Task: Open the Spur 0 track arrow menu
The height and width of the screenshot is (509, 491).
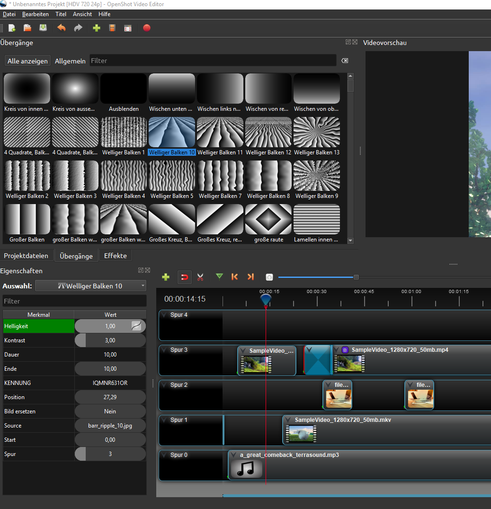Action: [x=164, y=455]
